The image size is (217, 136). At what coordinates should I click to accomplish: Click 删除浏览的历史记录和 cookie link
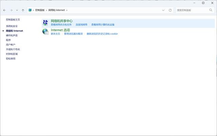pos(102,34)
